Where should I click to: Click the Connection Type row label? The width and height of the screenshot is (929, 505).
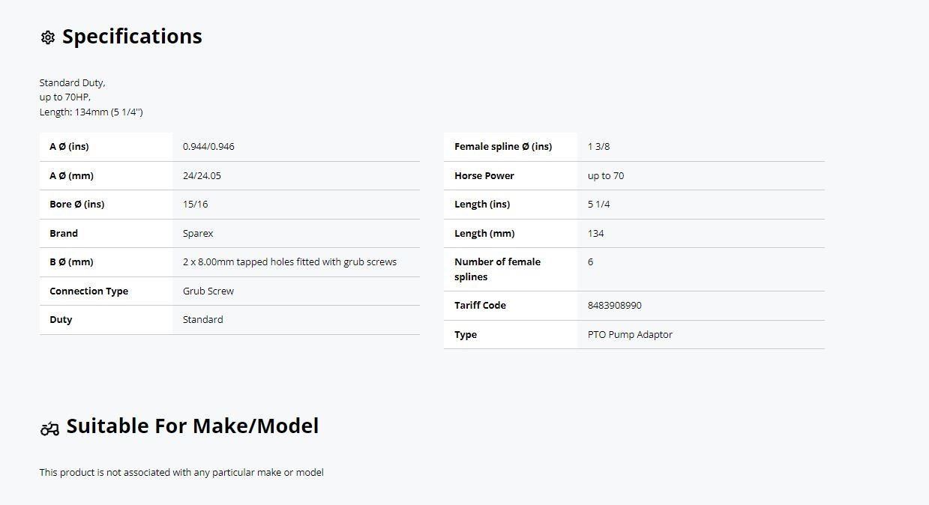coord(88,291)
